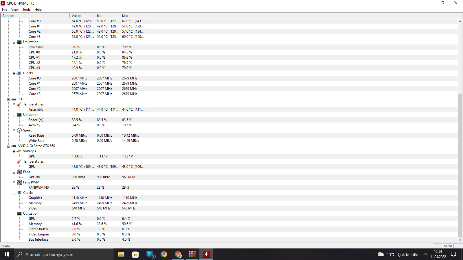Image resolution: width=463 pixels, height=260 pixels.
Task: Click the 960 RPM max value
Action: [129, 177]
